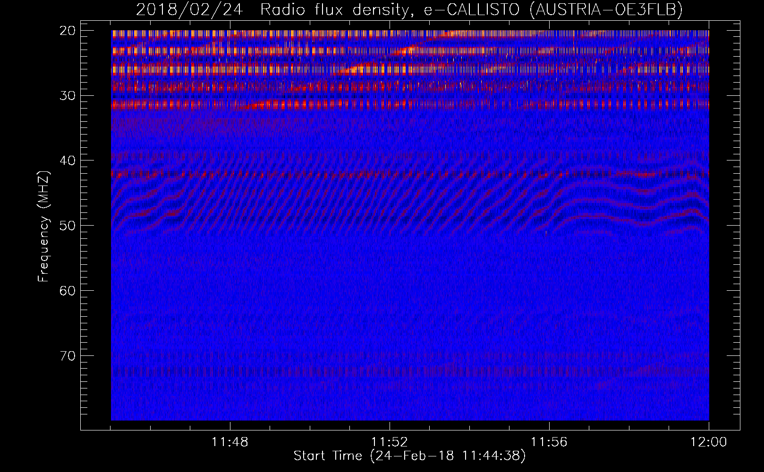Click the 11:48 time tick label
Image resolution: width=764 pixels, height=472 pixels.
click(230, 442)
